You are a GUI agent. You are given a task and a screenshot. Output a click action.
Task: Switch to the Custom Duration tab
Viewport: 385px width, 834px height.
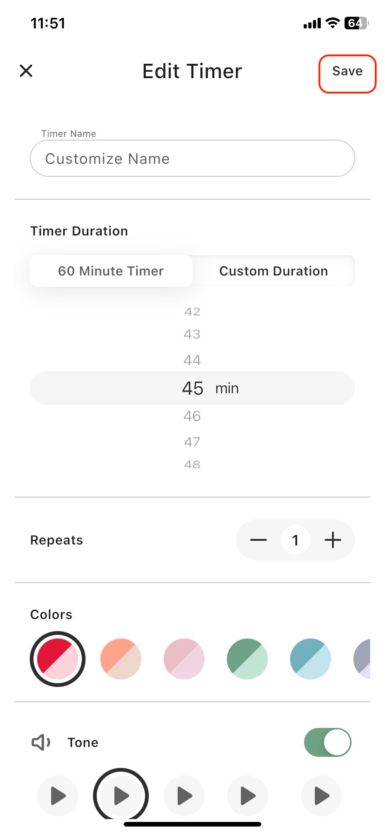(273, 271)
